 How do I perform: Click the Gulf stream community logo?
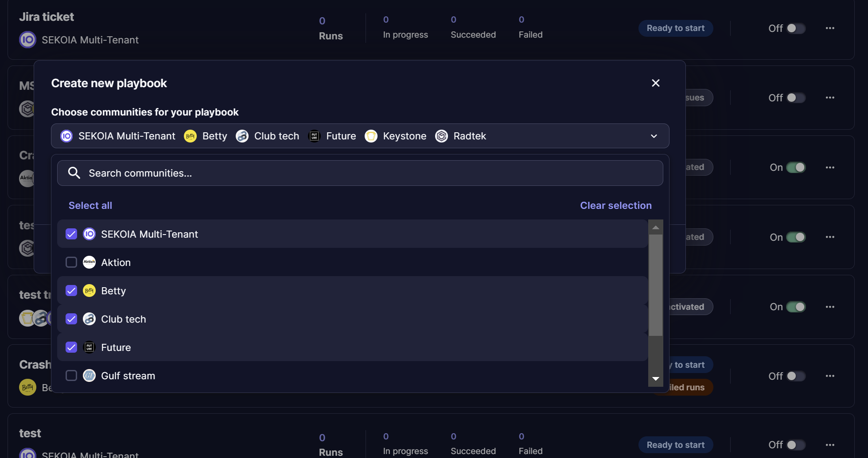click(90, 376)
